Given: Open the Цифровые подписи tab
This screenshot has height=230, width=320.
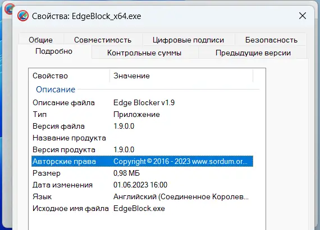Looking at the screenshot, I should point(188,40).
